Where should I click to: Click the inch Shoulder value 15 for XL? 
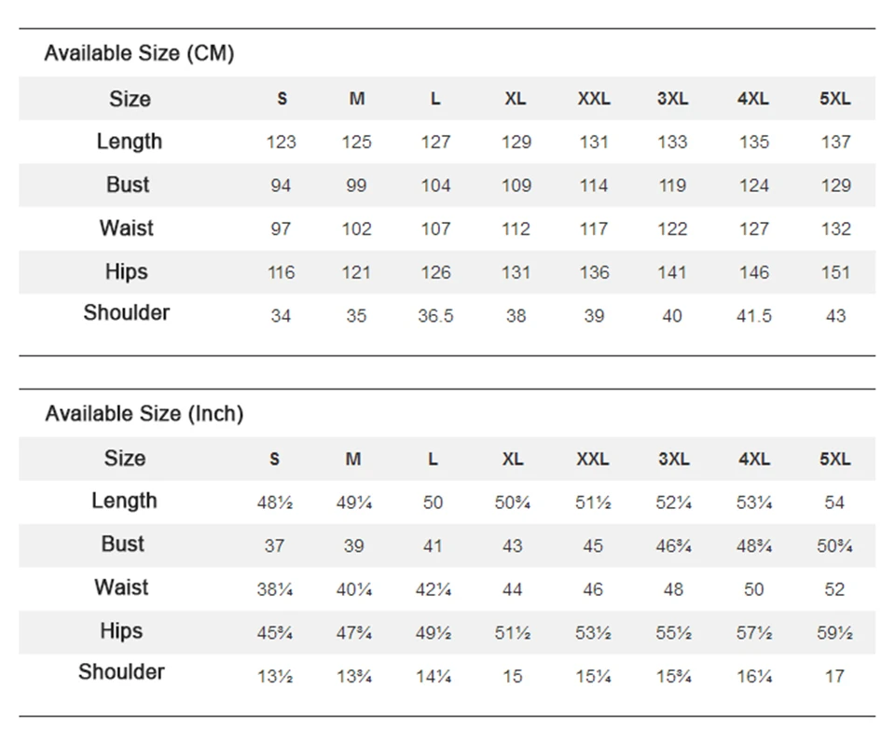point(512,677)
